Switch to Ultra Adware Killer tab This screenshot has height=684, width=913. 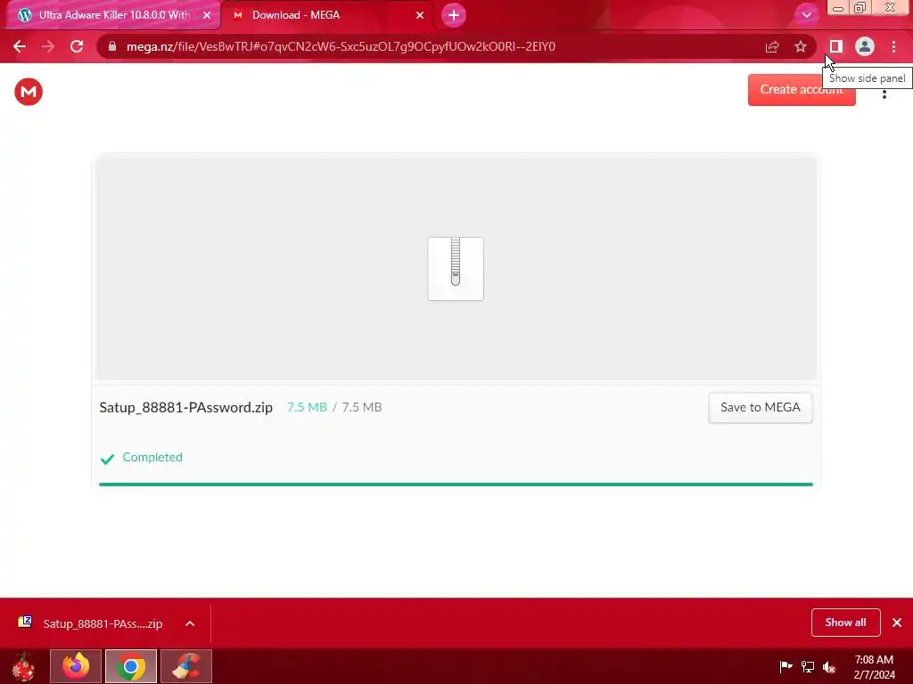click(113, 15)
